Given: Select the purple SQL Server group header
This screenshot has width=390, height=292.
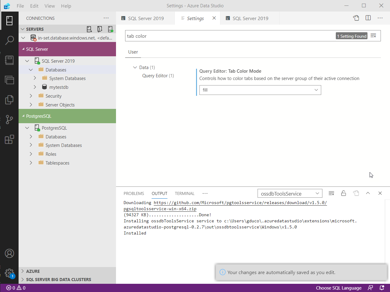Looking at the screenshot, I should click(x=67, y=49).
